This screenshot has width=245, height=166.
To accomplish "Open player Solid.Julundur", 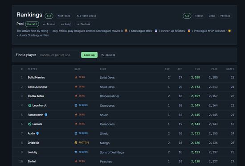I will pos(37,87).
